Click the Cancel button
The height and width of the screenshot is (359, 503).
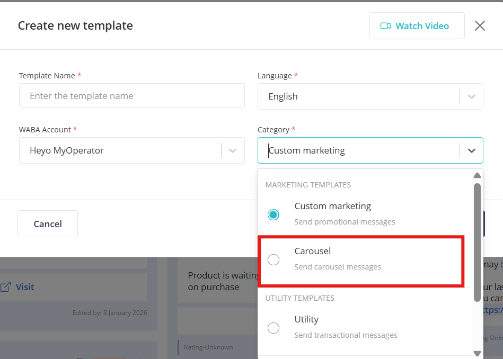pos(48,224)
